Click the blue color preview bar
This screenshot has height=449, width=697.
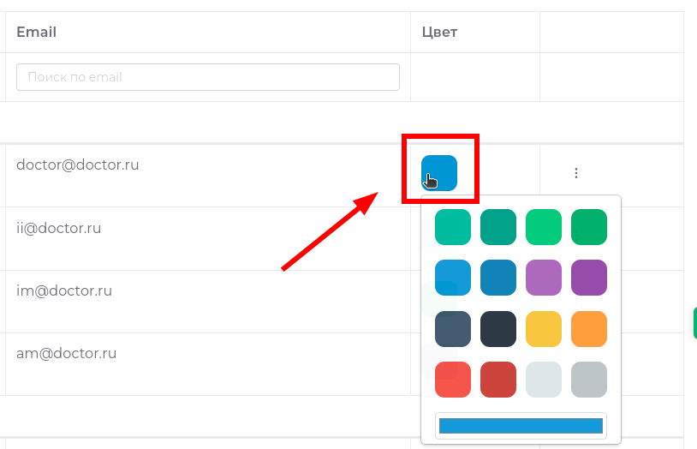521,426
